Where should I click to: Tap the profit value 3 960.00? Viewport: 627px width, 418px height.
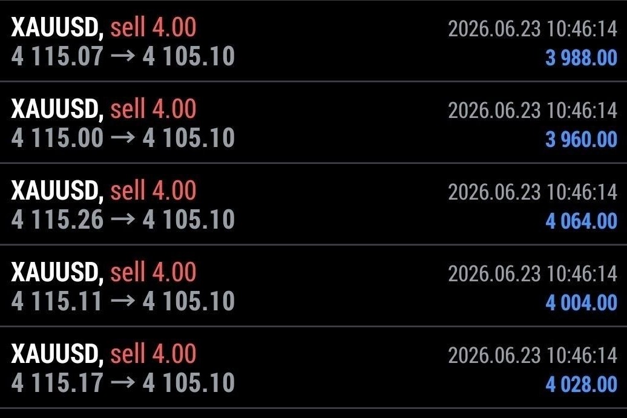(582, 140)
